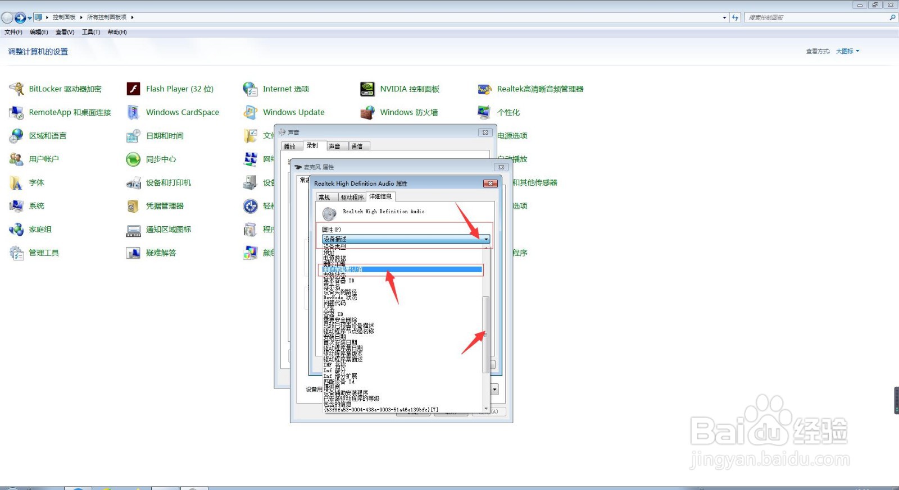Open the 查看(V) menu
Image resolution: width=899 pixels, height=490 pixels.
tap(65, 32)
